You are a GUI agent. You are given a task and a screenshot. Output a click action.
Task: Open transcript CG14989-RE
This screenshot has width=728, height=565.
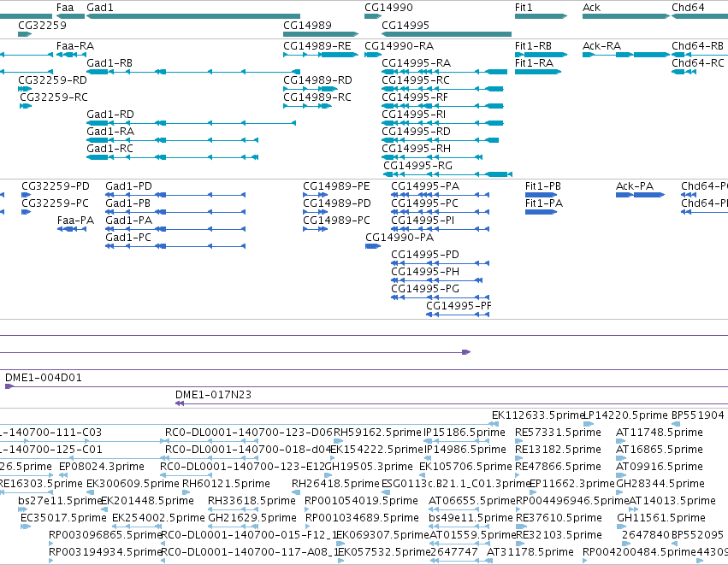coord(317,46)
